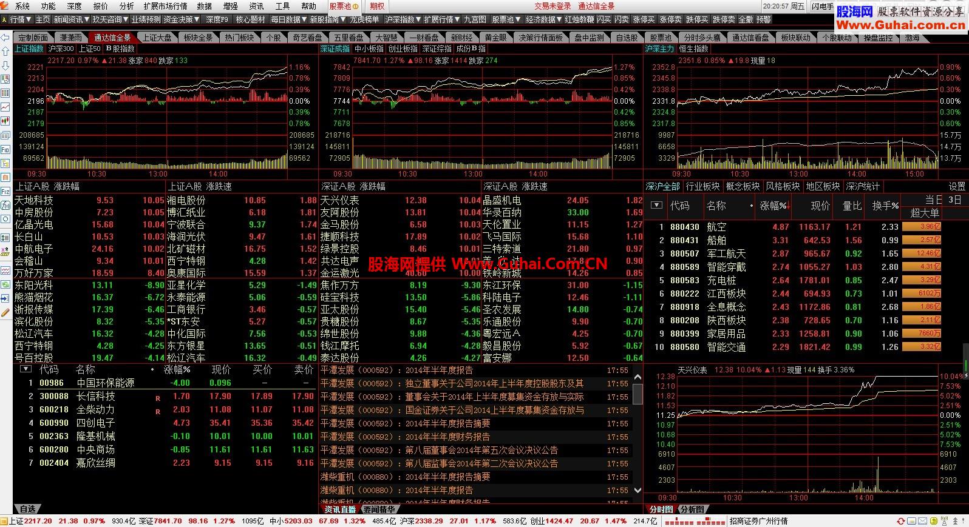The width and height of the screenshot is (969, 527).
Task: Click the candlestick icon in left sidebar
Action: tap(5, 121)
